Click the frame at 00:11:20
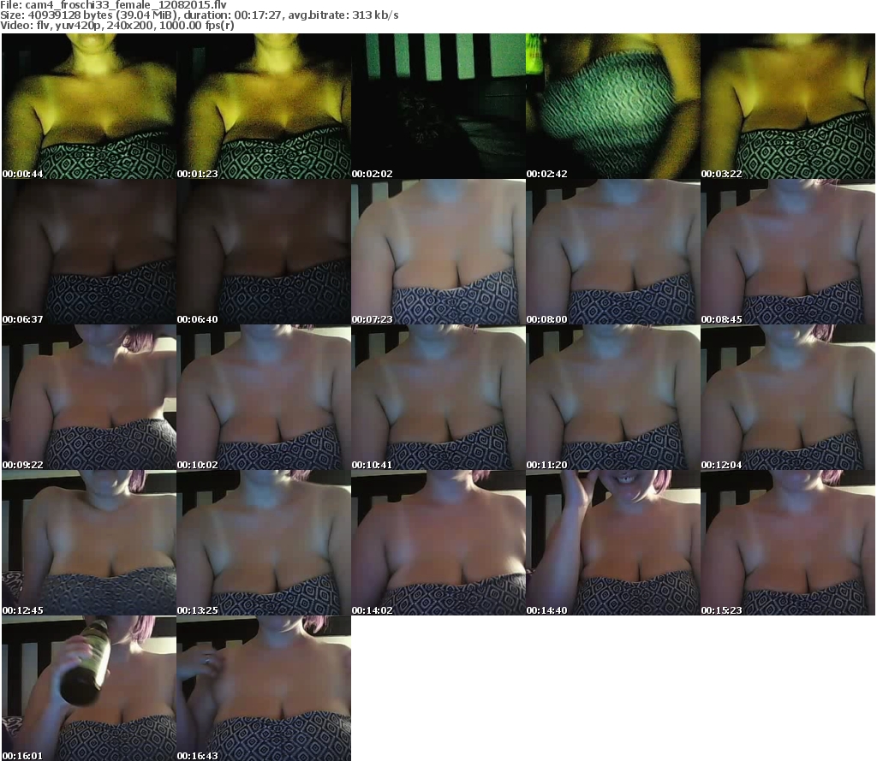Viewport: 877px width, 761px height. pyautogui.click(x=613, y=397)
